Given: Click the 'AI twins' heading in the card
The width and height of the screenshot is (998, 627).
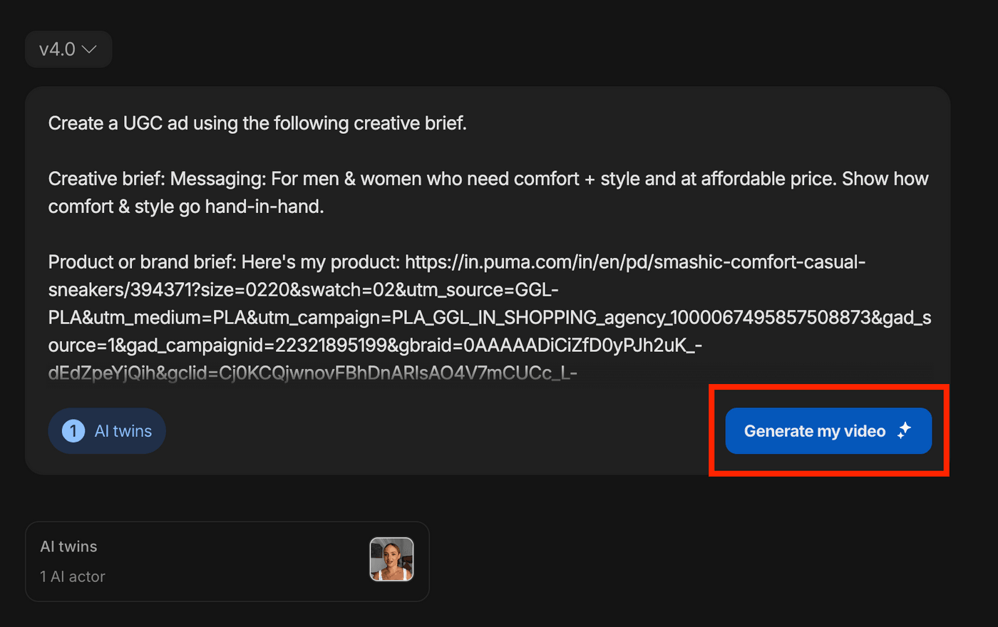Looking at the screenshot, I should (68, 546).
